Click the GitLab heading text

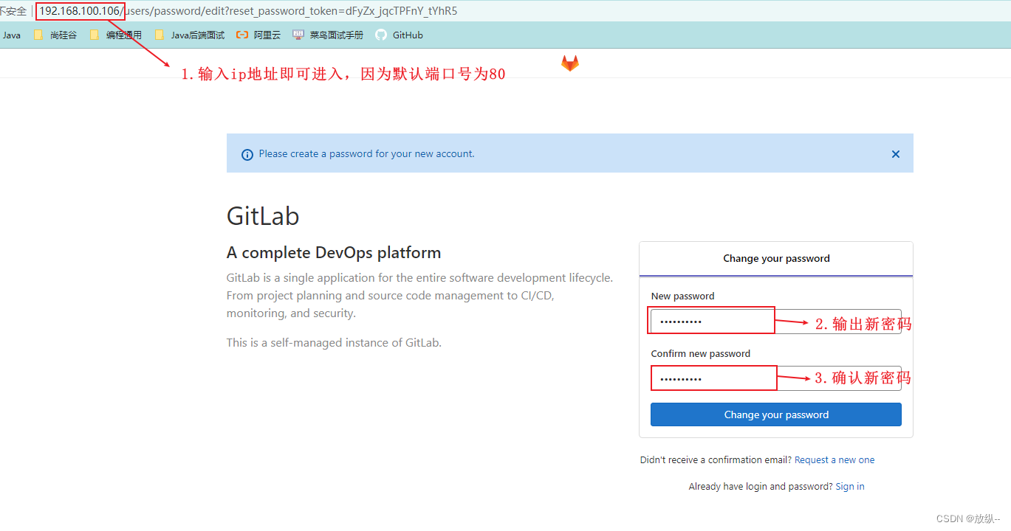point(263,216)
